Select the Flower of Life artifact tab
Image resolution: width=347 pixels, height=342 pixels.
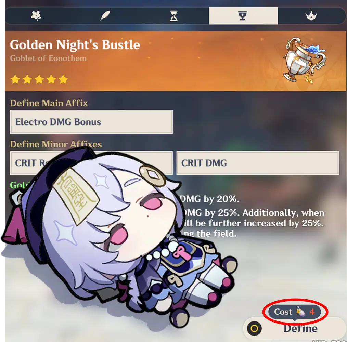36,16
